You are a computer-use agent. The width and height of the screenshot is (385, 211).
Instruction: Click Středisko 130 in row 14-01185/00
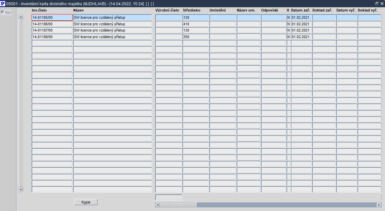(x=196, y=17)
